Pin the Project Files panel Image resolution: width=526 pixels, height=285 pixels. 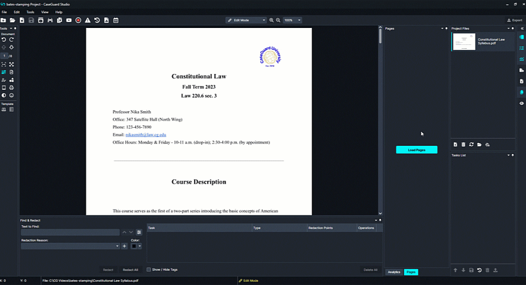[513, 29]
